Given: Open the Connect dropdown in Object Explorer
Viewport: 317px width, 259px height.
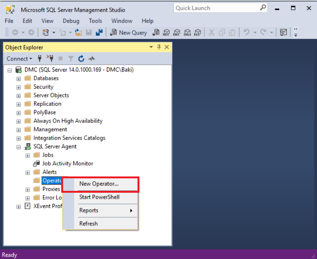Looking at the screenshot, I should coord(19,59).
